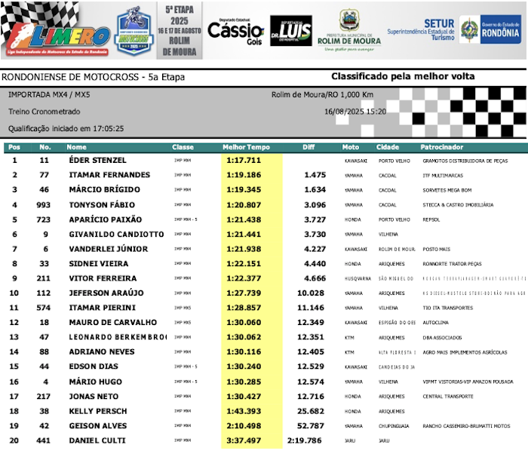The image size is (528, 451).
Task: Click the 5ª Etapa 2025 event banner
Action: tap(179, 30)
